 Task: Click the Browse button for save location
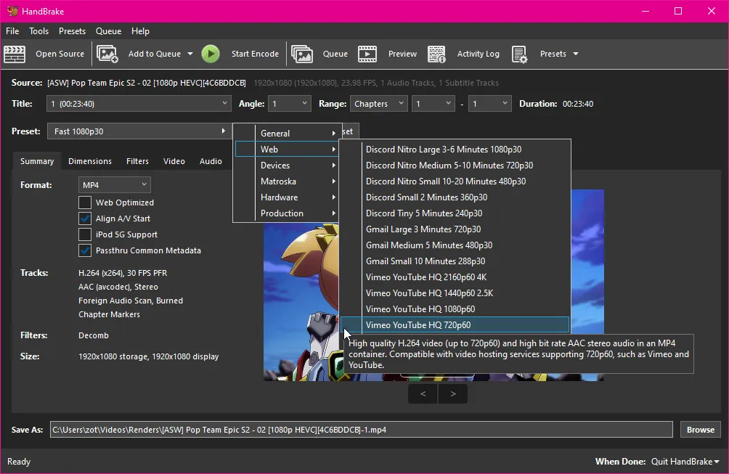(x=699, y=429)
